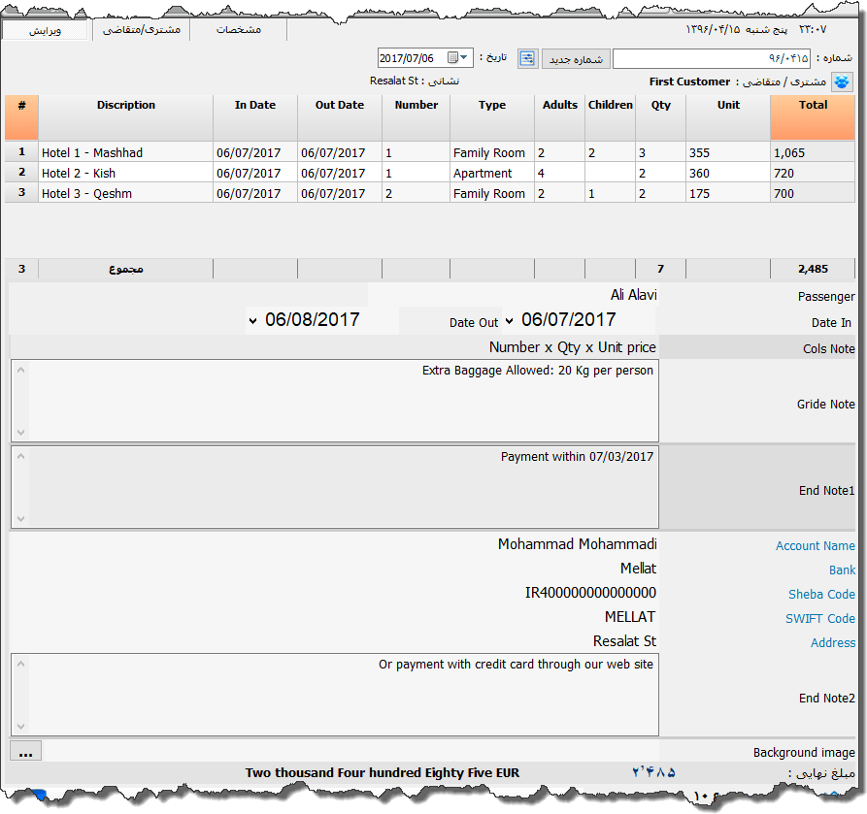This screenshot has height=814, width=867.
Task: Open the مشتری/متقاضی tab
Action: (x=139, y=29)
